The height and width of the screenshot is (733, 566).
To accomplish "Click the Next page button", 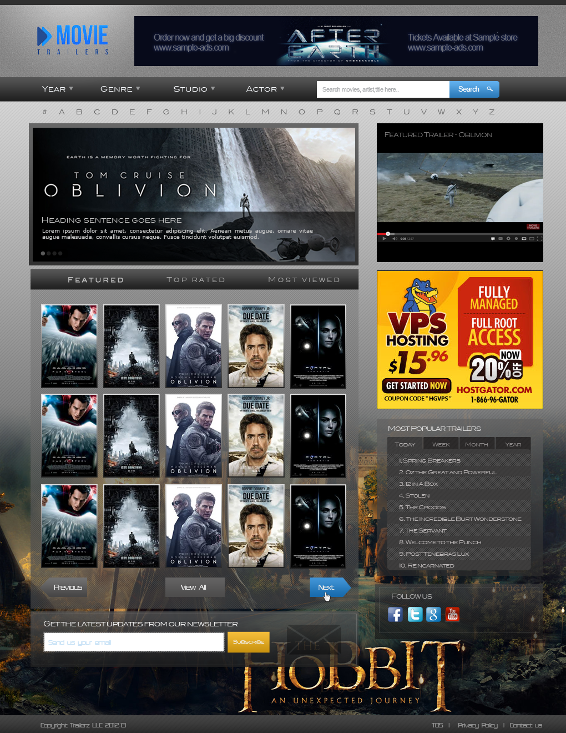I will [330, 588].
